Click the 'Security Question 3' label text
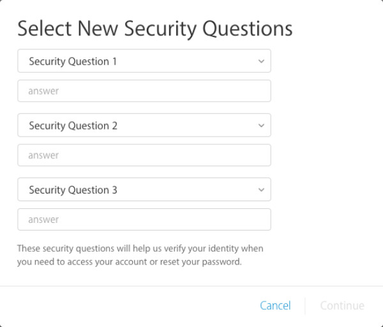383x327 pixels. pyautogui.click(x=73, y=190)
